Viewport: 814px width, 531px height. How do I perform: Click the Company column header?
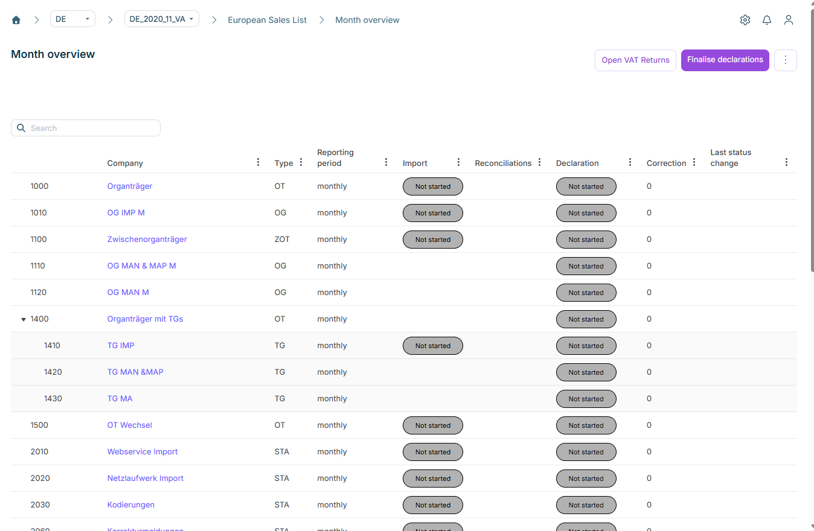[x=125, y=163]
